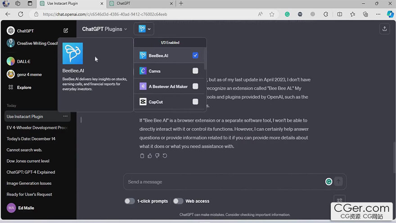Toggle the Web access switch
Screen dimensions: 396x223
point(178,201)
